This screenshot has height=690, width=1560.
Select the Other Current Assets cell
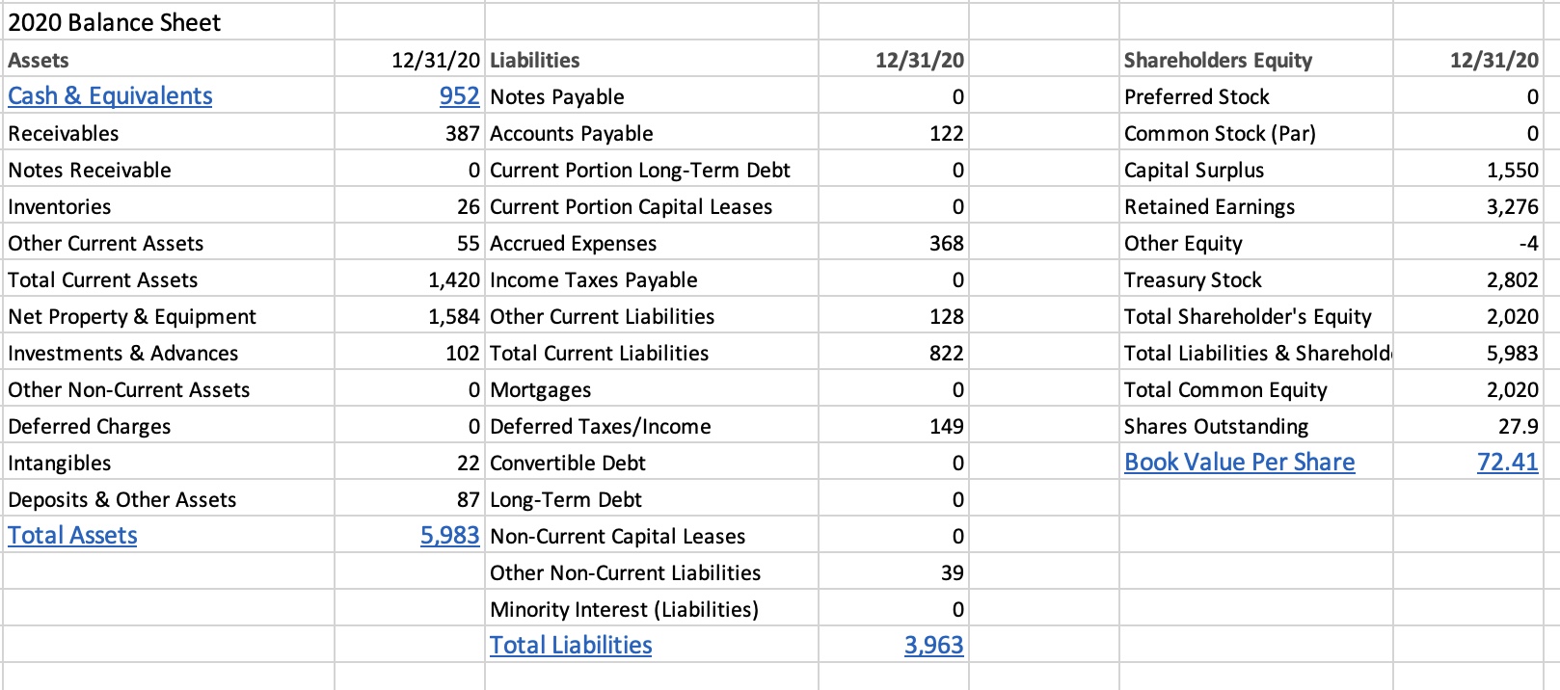169,243
